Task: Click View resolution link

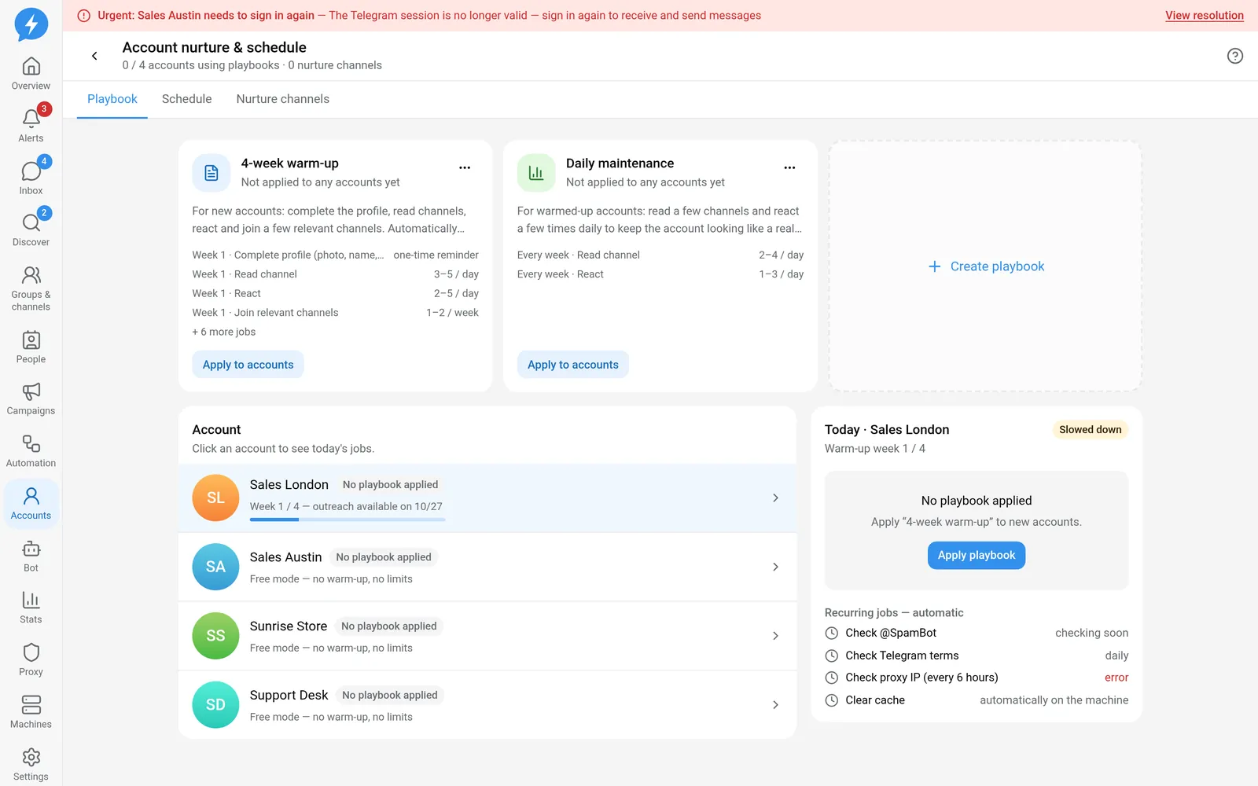Action: click(x=1205, y=16)
